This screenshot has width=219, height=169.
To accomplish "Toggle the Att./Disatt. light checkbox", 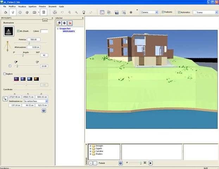I will pos(18,31).
